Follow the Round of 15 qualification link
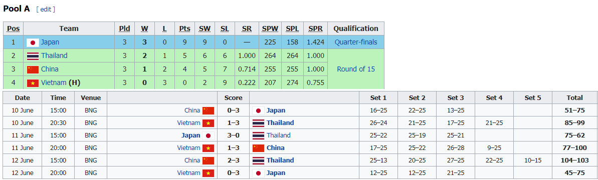The height and width of the screenshot is (180, 598). point(356,69)
